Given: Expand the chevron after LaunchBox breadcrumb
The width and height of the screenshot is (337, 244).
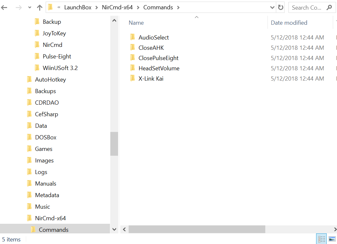Looking at the screenshot, I should pos(96,8).
